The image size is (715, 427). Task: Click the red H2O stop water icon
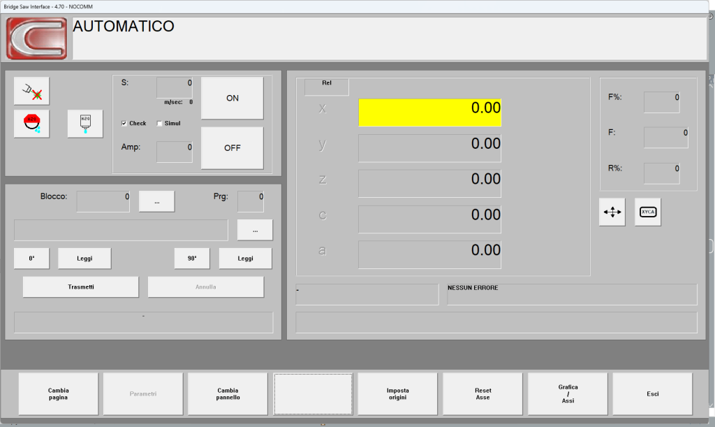(x=31, y=124)
